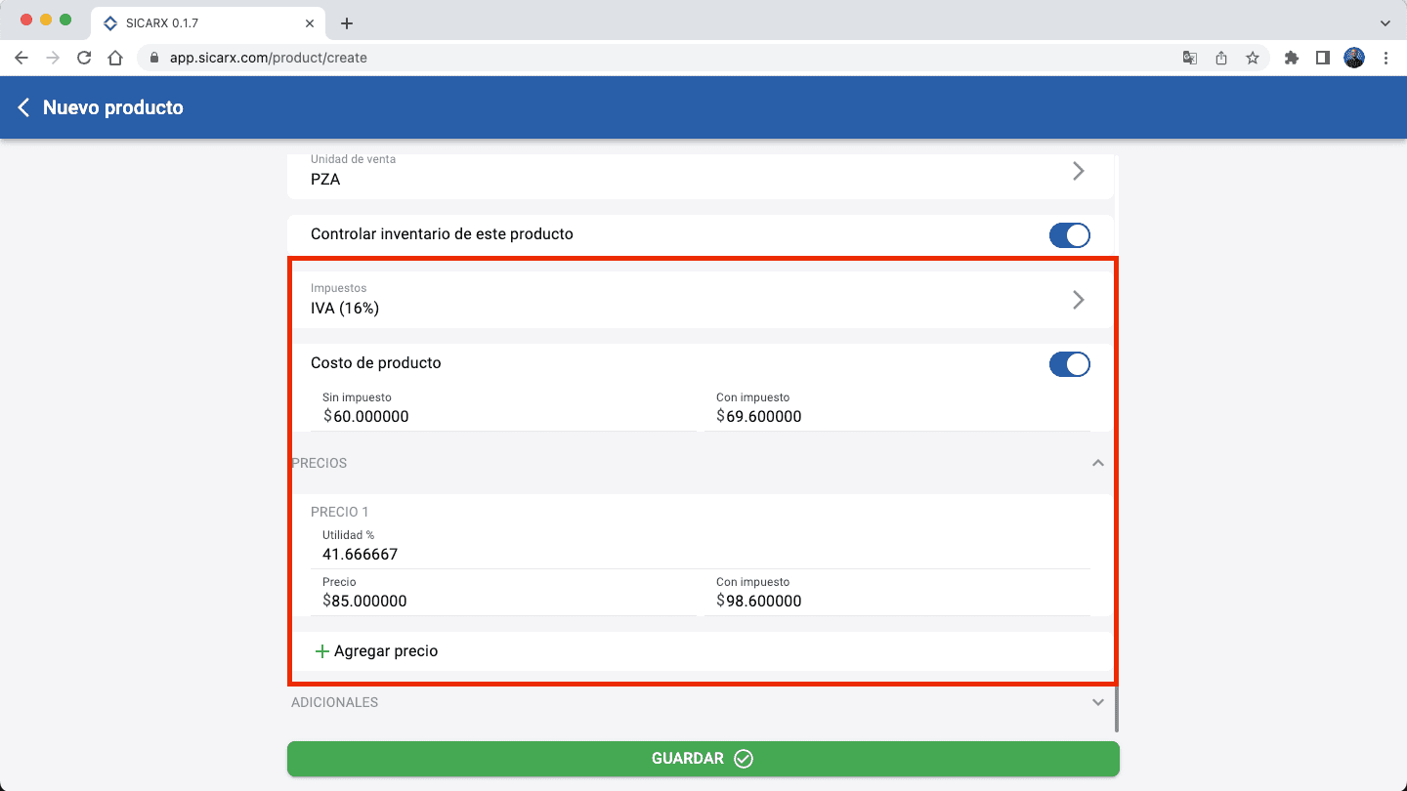Image resolution: width=1407 pixels, height=791 pixels.
Task: Click the back arrow beside Nuevo producto
Action: point(24,107)
